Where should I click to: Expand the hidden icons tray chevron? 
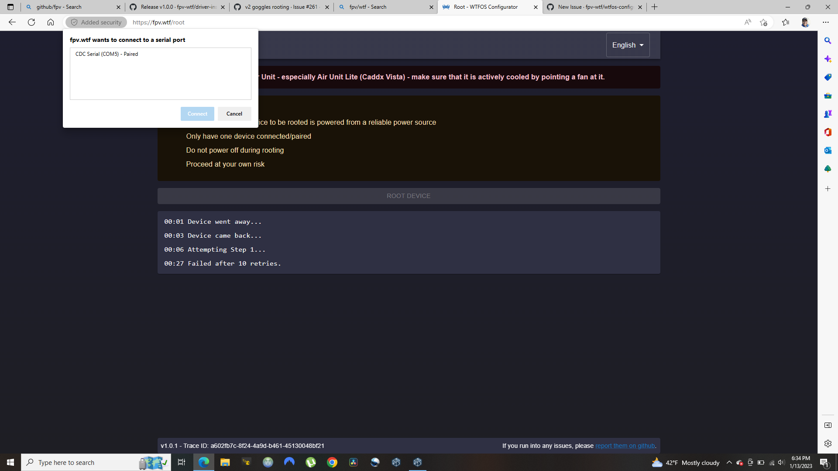[729, 462]
